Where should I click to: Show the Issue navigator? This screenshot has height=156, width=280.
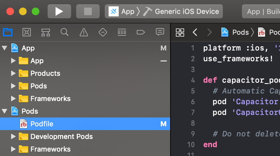83,32
